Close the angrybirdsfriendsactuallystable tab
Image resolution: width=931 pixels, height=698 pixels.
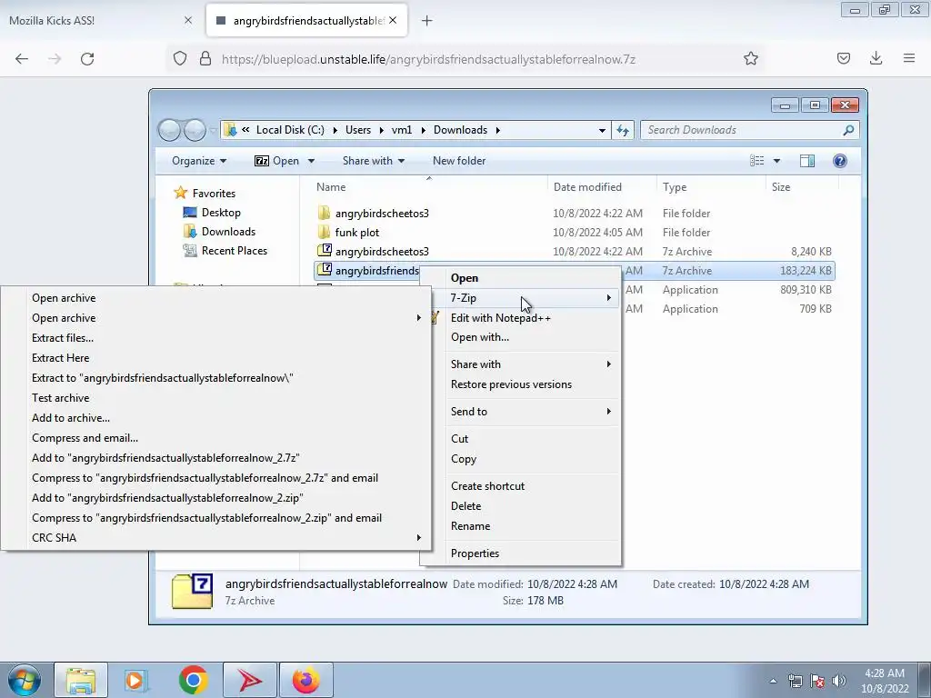pos(393,20)
